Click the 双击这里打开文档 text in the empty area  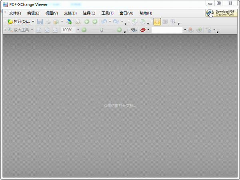120,106
